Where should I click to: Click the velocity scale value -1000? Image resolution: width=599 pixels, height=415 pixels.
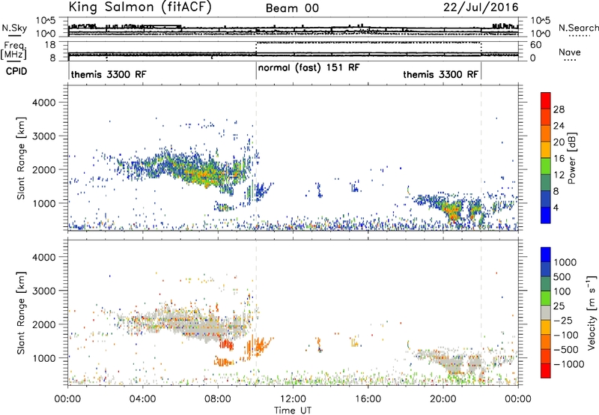pos(568,364)
